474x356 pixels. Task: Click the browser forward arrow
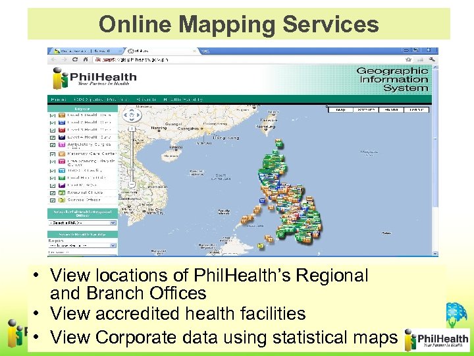pyautogui.click(x=64, y=59)
